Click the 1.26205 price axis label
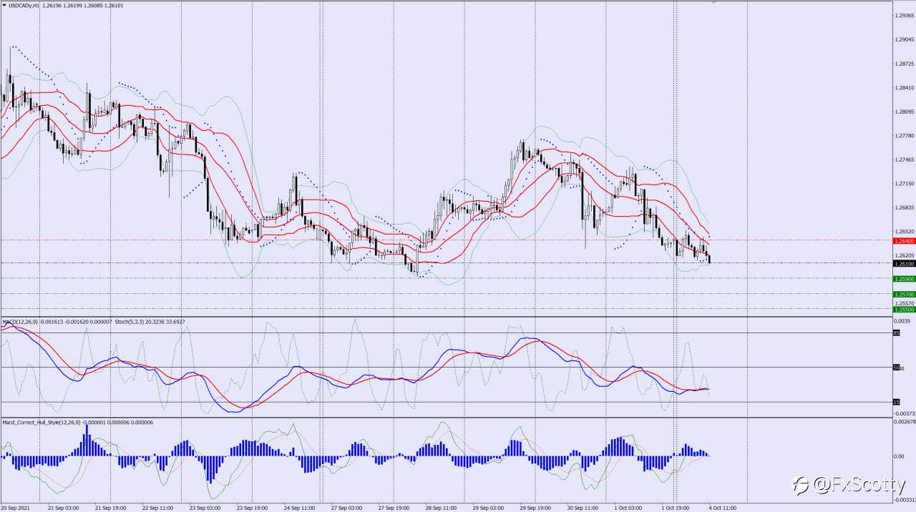 click(905, 255)
